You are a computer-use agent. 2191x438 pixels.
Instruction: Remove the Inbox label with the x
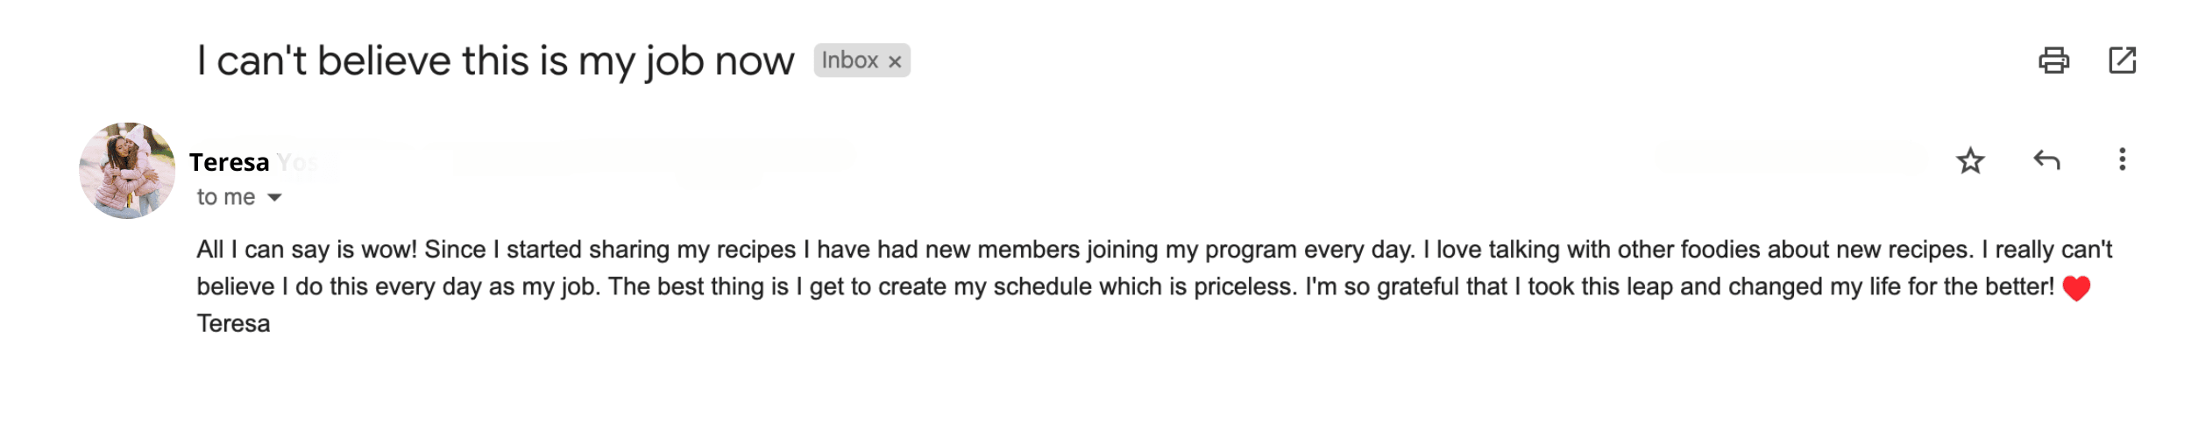pos(895,61)
